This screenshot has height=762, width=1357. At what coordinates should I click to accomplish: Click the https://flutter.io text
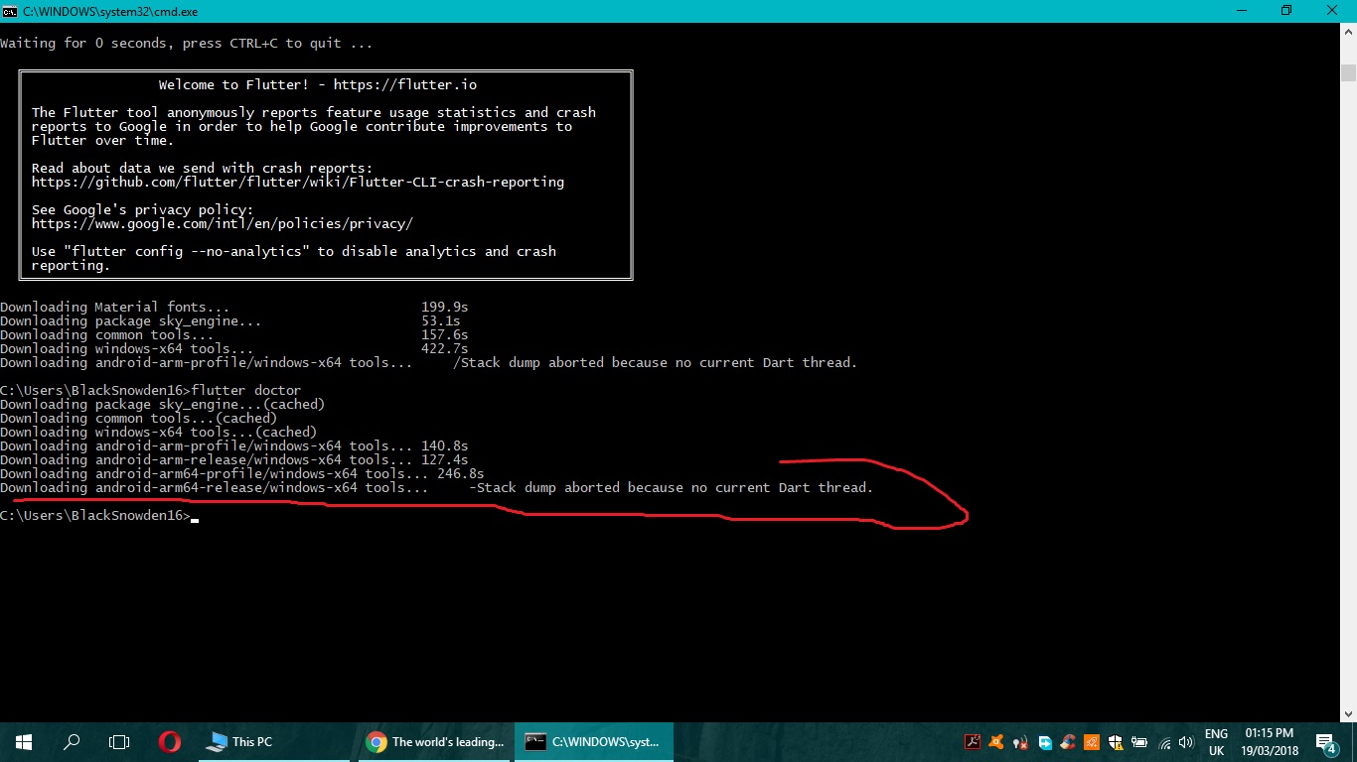coord(405,85)
